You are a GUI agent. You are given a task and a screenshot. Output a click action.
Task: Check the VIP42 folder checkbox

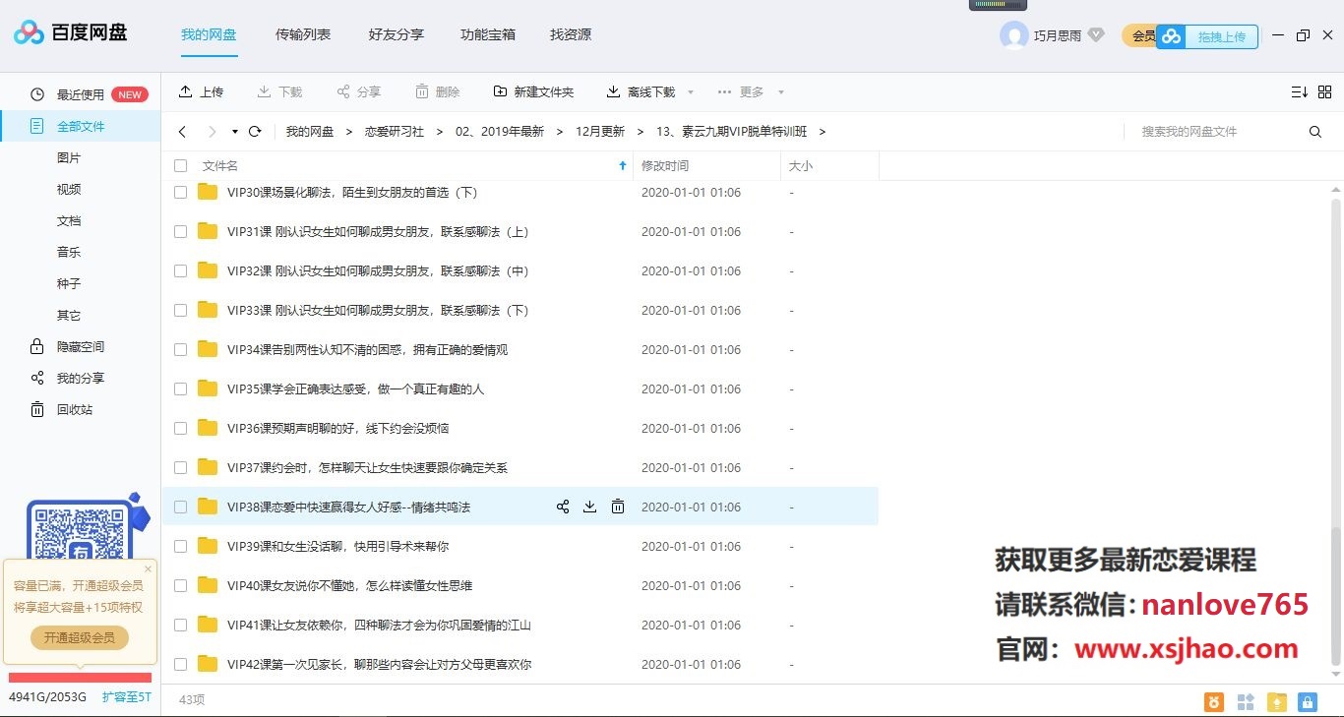coord(180,664)
